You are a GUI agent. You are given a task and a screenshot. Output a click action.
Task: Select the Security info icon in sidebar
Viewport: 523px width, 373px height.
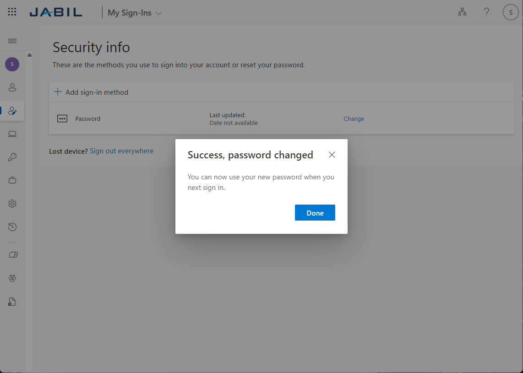coord(12,111)
